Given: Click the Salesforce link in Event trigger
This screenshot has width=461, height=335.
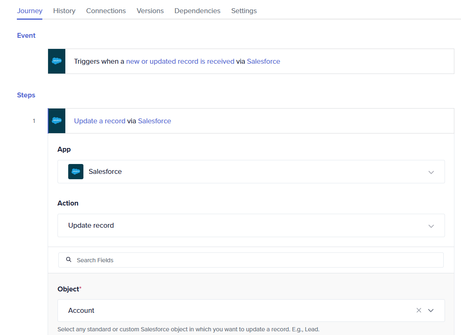Looking at the screenshot, I should (x=263, y=62).
